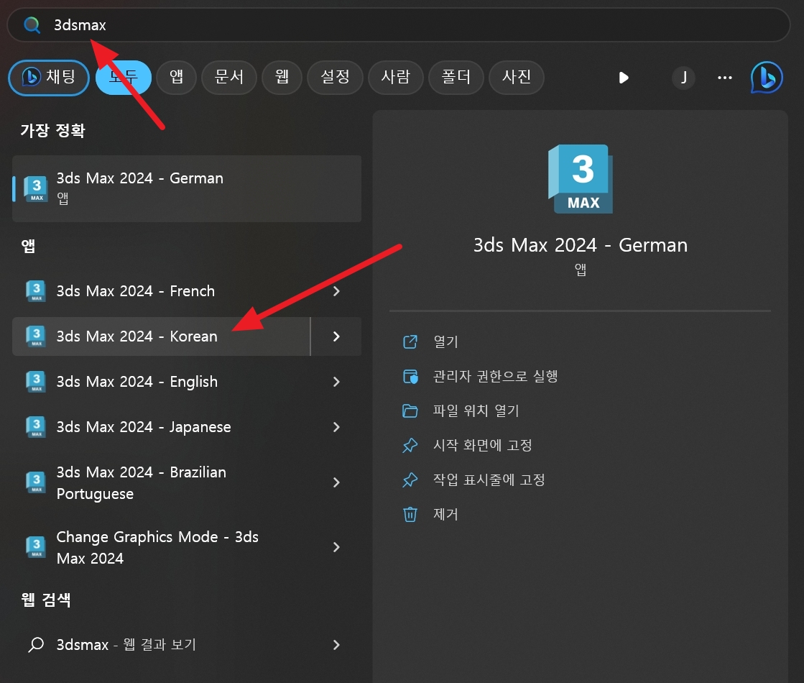Select the 앱 filter tab
The image size is (804, 683).
(x=176, y=78)
